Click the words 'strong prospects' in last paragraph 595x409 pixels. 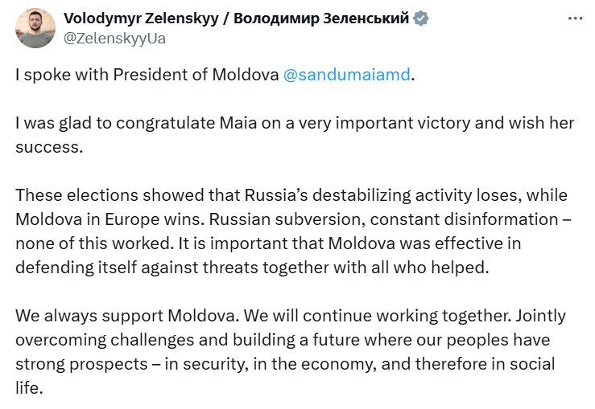point(81,364)
